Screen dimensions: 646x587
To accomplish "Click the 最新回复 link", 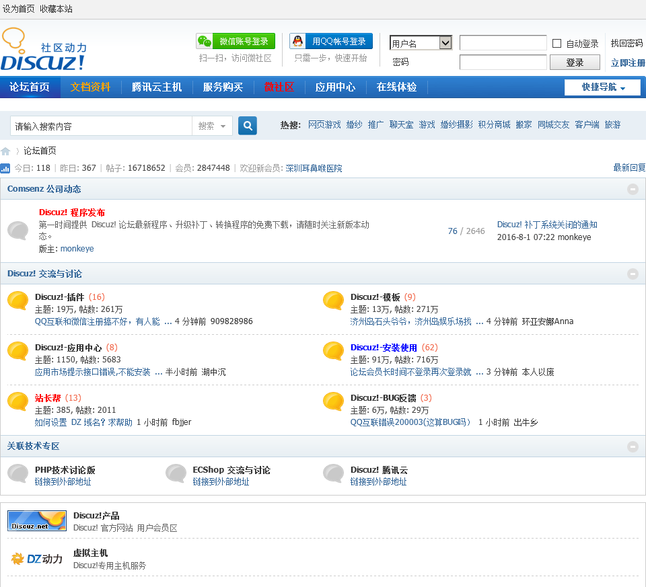I will pos(630,167).
